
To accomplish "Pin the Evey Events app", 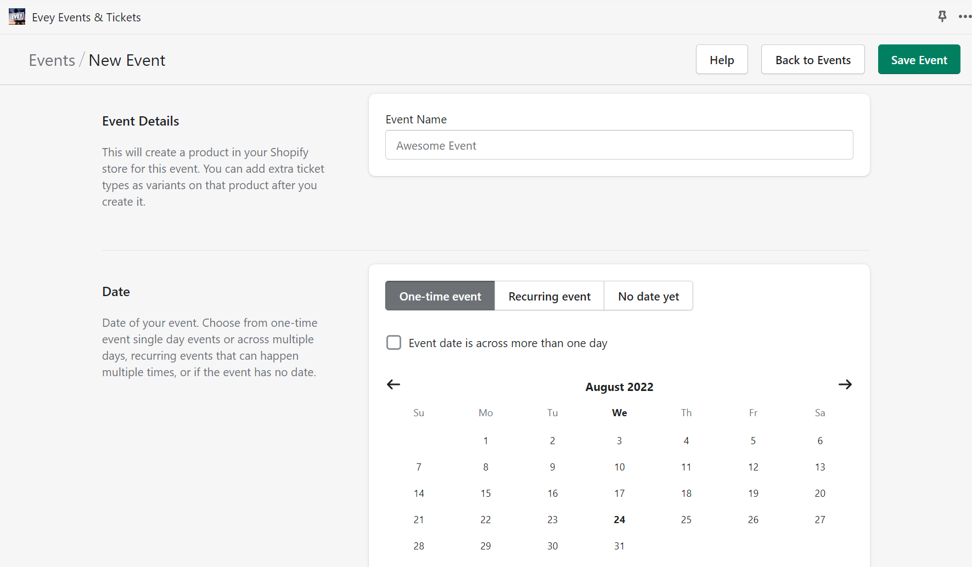I will pos(942,16).
